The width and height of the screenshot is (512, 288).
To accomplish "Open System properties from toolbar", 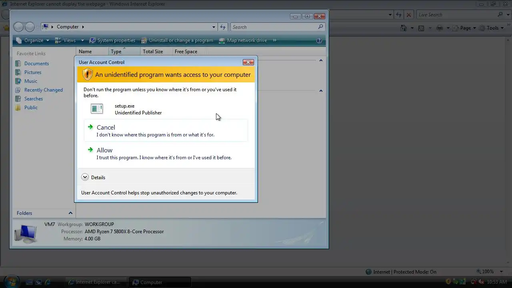I will coord(112,40).
